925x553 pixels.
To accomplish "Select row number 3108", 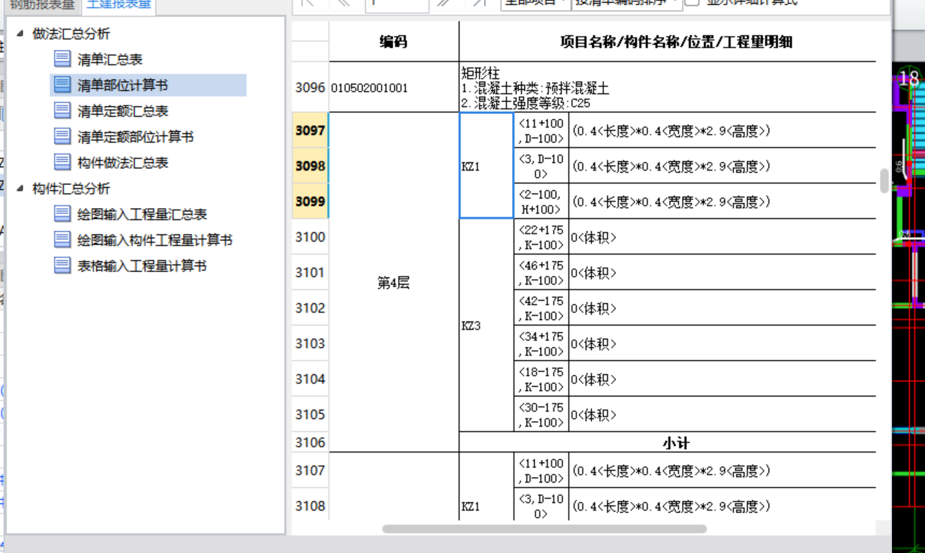I will pos(310,506).
